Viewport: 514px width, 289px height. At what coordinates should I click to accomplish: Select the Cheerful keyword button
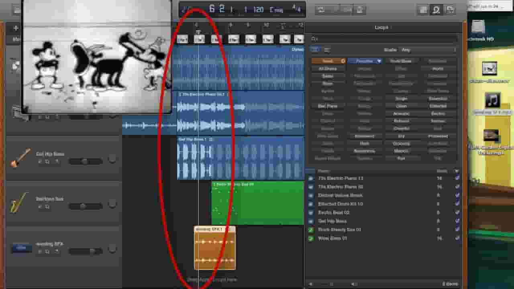coord(401,129)
